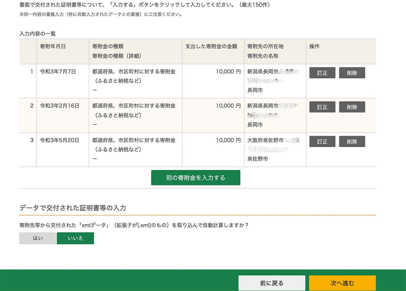Delete the 大阪府泉佐野市 donation row
Screen dimensions: 406x291
pyautogui.click(x=352, y=141)
